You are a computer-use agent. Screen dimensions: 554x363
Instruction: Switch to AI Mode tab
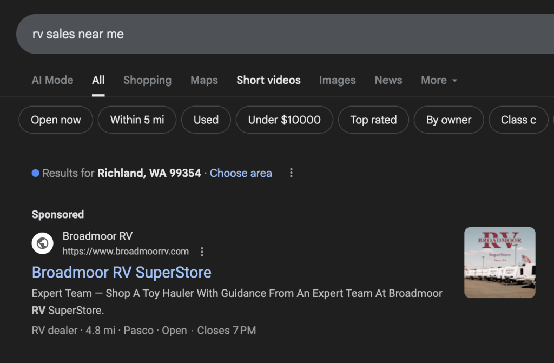pos(52,80)
